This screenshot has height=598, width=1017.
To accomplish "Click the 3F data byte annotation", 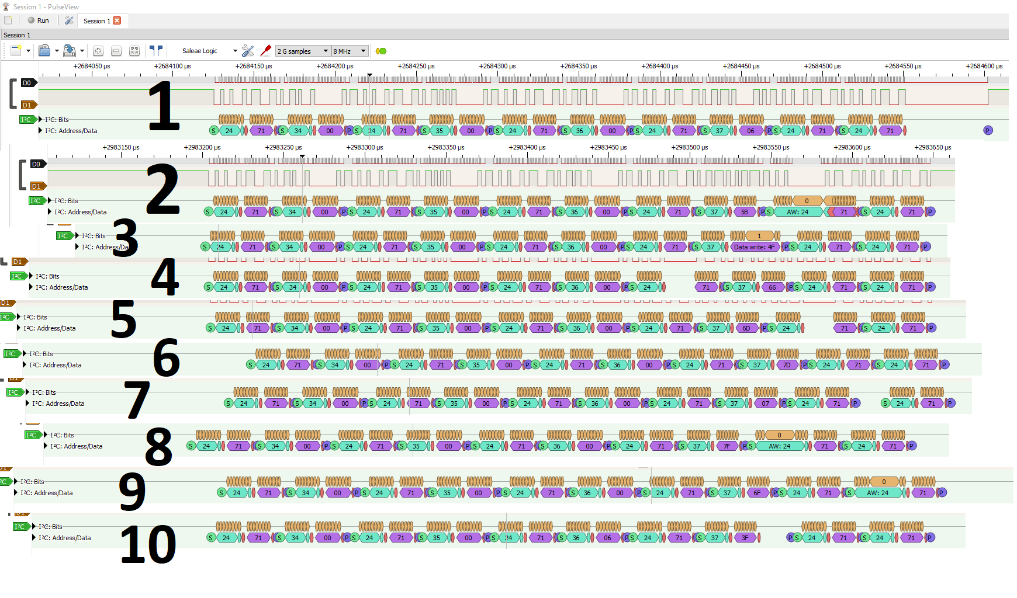I will point(745,538).
